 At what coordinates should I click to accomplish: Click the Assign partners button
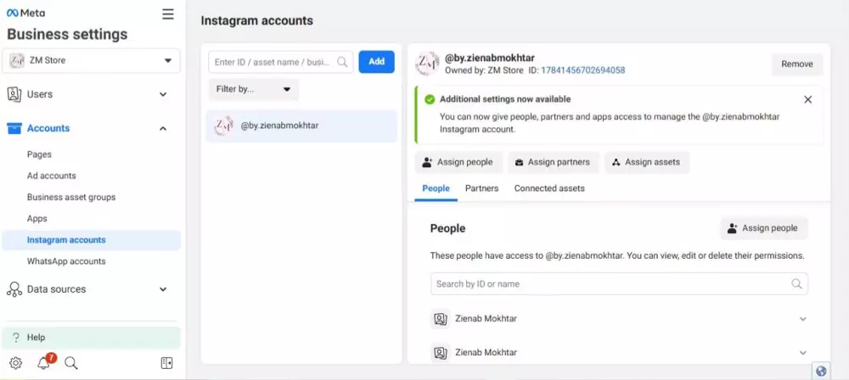coord(554,162)
